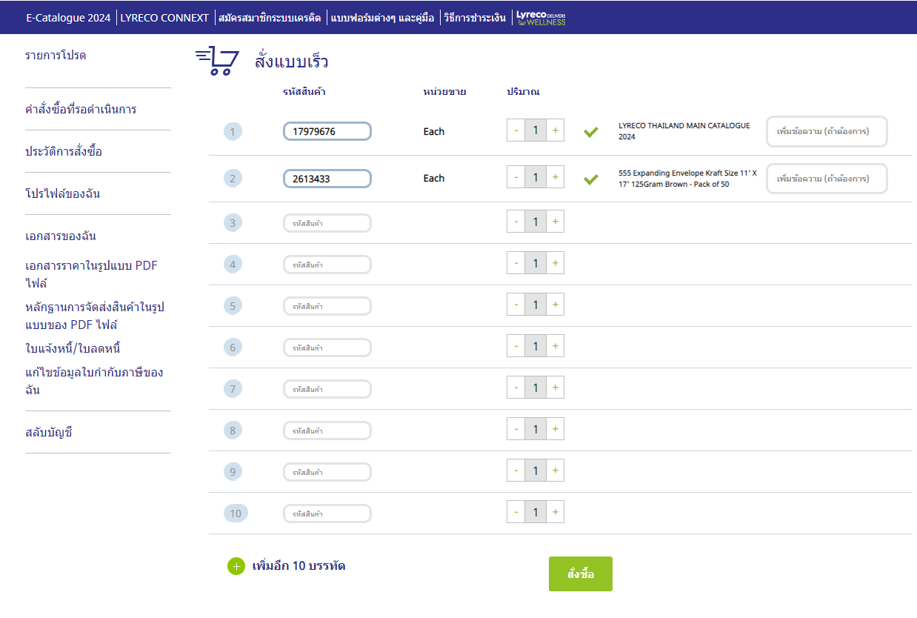Decrease quantity for row 8
The width and height of the screenshot is (917, 618).
click(516, 428)
